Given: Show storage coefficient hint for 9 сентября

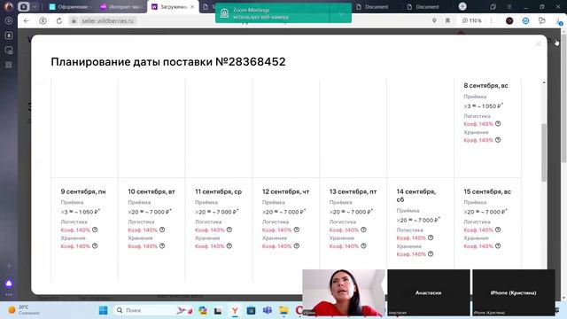Looking at the screenshot, I should click(95, 246).
